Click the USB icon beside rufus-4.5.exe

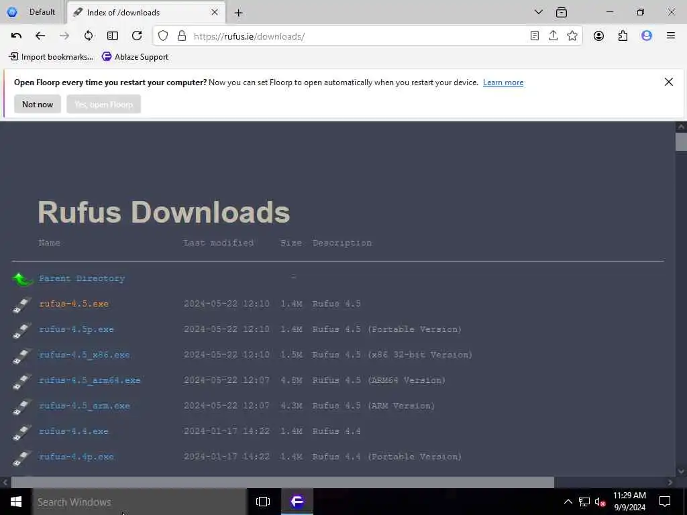(x=22, y=305)
